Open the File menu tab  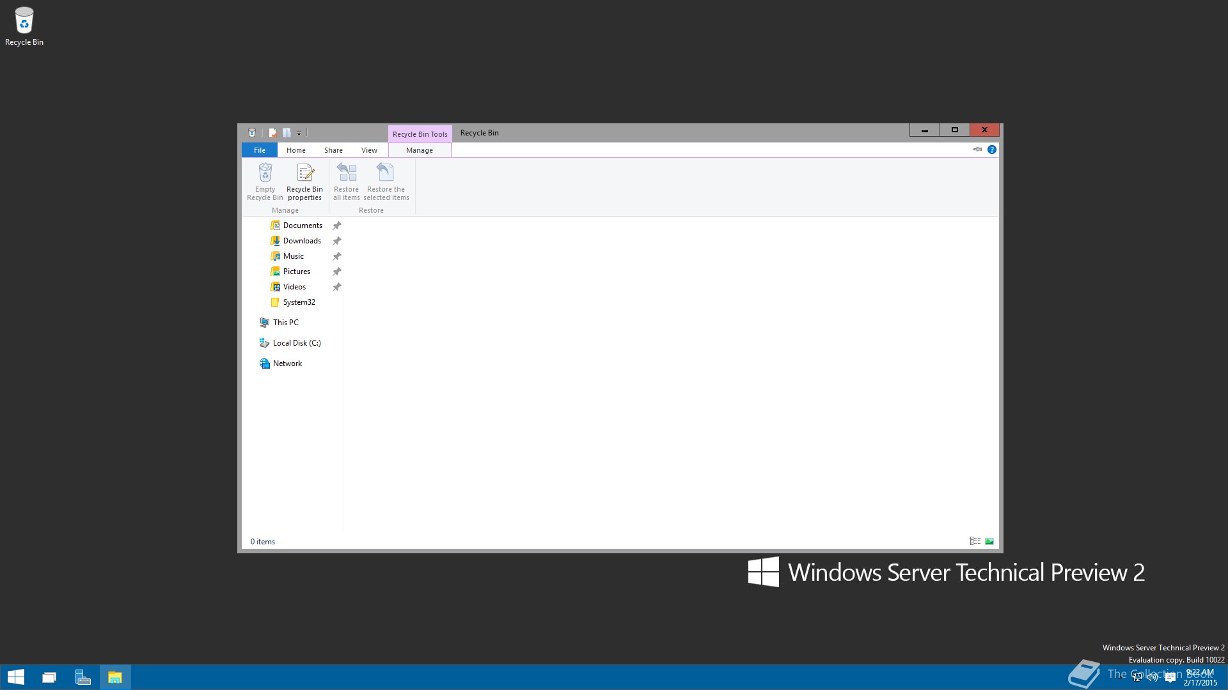(x=259, y=150)
